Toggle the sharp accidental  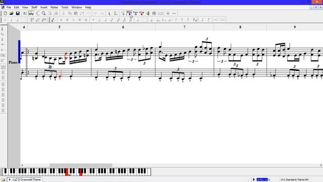[x=67, y=20]
